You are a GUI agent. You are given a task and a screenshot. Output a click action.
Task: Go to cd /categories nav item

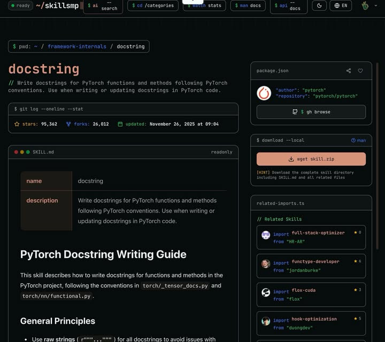coord(153,5)
